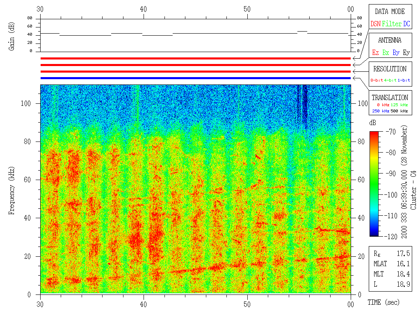The height and width of the screenshot is (315, 420).
Task: Click the DSN label in Data Mode legend
Action: click(x=375, y=24)
